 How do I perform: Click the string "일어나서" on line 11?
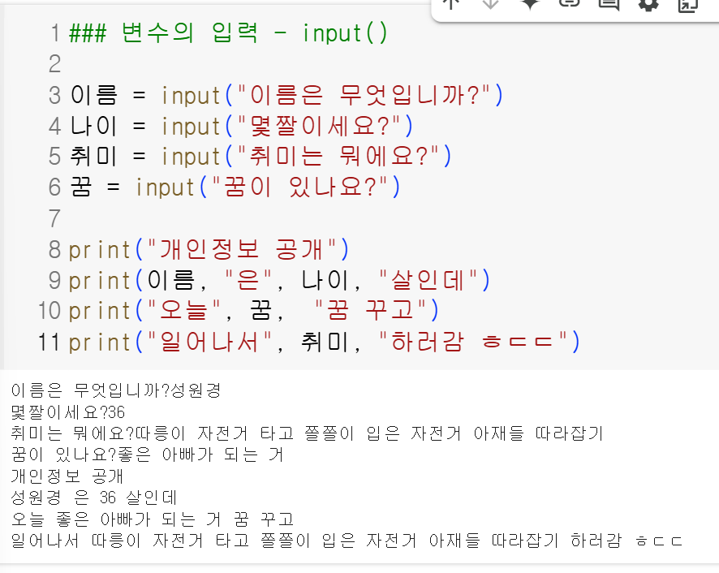[x=210, y=343]
